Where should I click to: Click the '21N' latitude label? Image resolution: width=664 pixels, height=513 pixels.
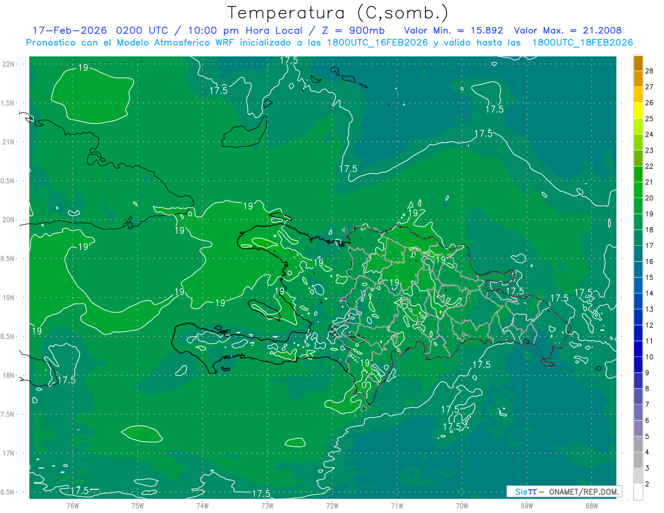point(9,142)
